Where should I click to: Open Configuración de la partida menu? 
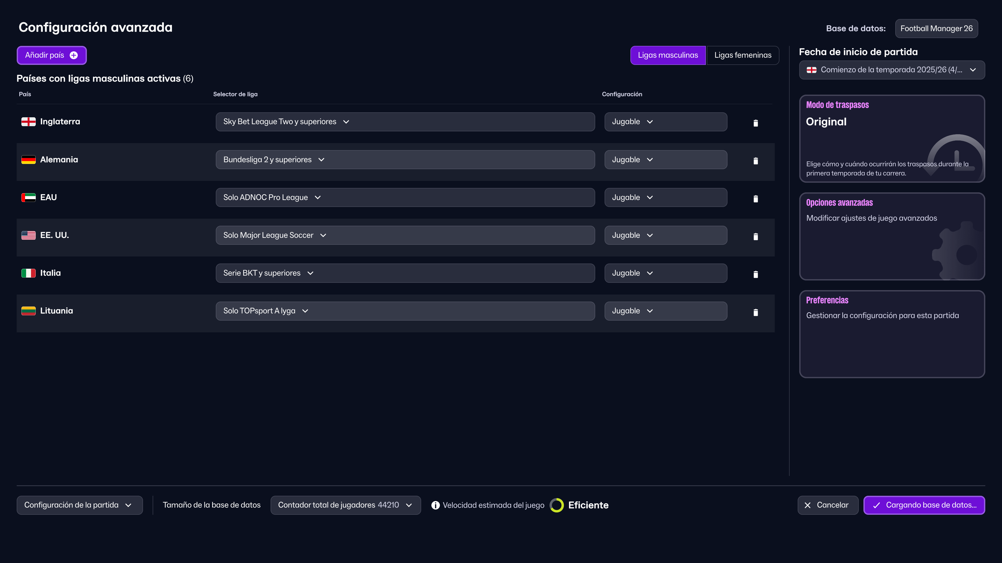click(x=79, y=505)
